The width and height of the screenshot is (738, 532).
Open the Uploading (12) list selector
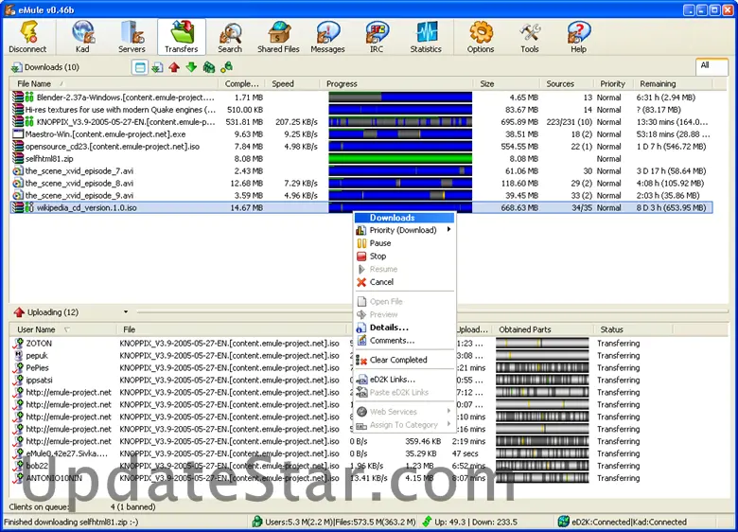(x=45, y=312)
